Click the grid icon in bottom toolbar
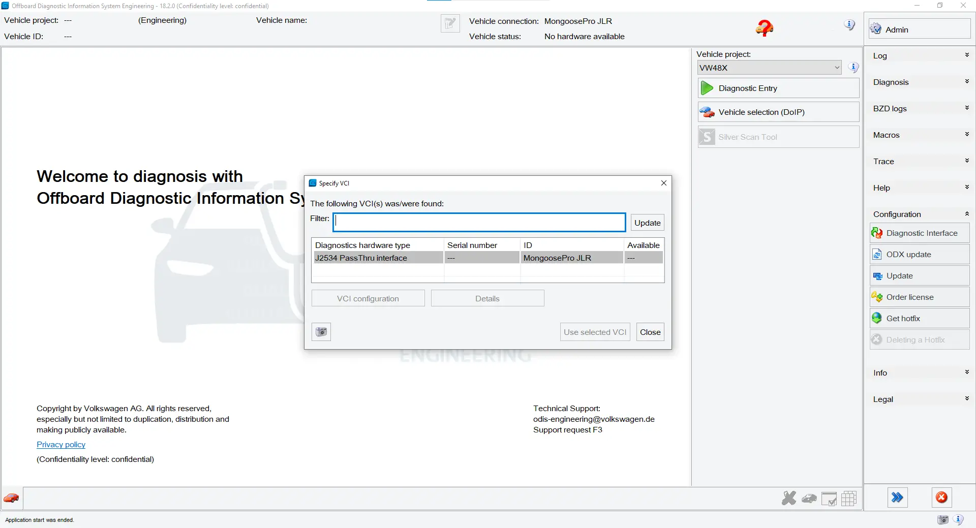The image size is (976, 528). pos(849,499)
